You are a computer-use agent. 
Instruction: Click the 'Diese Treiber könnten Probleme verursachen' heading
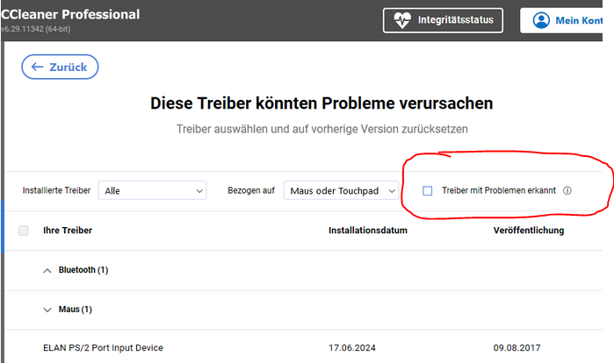(x=321, y=103)
